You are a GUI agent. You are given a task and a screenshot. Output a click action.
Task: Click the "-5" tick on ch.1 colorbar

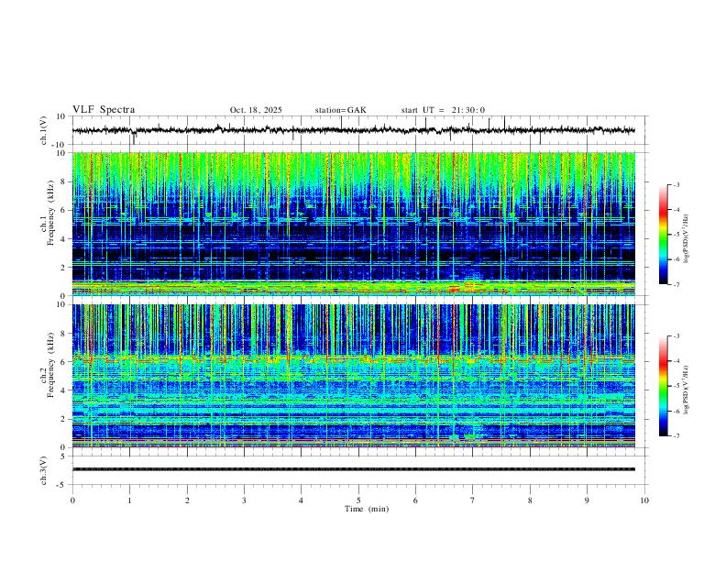[676, 235]
